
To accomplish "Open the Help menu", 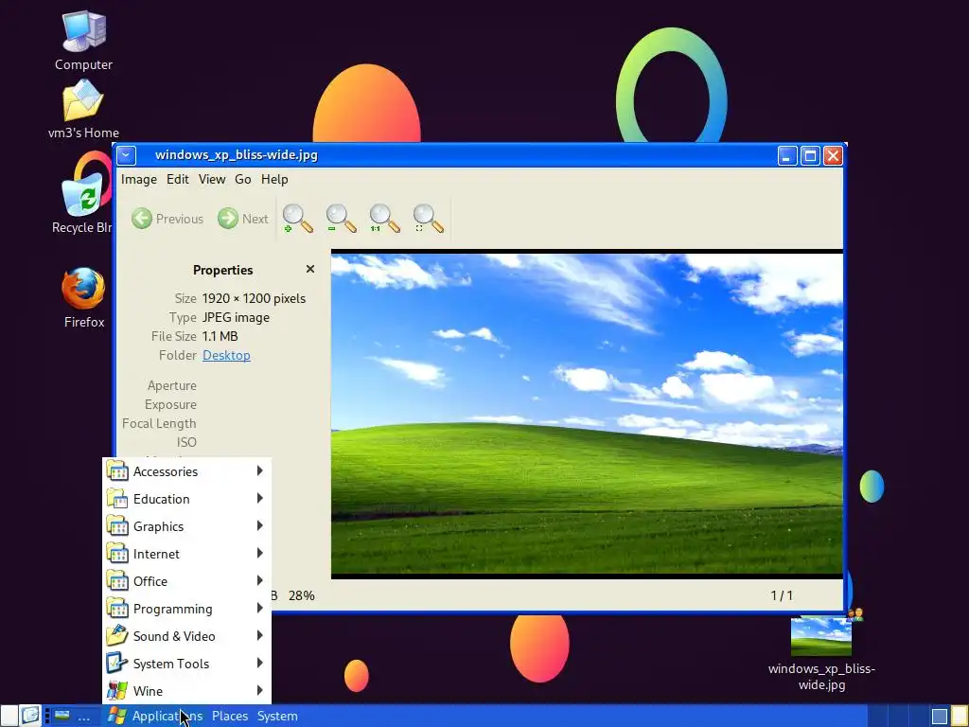I will (x=274, y=179).
